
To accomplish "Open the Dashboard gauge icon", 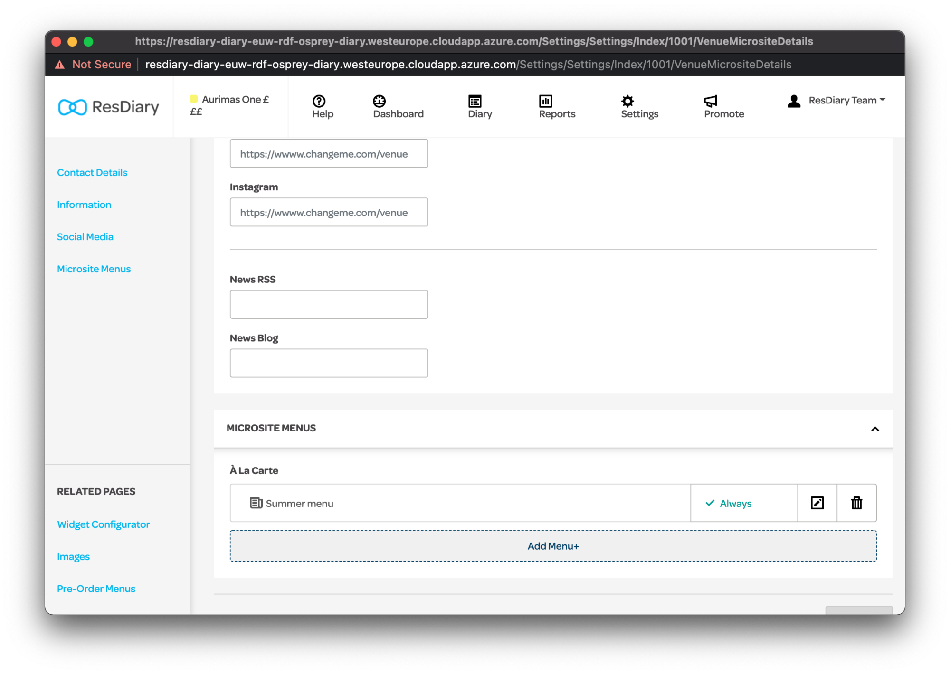I will tap(379, 101).
